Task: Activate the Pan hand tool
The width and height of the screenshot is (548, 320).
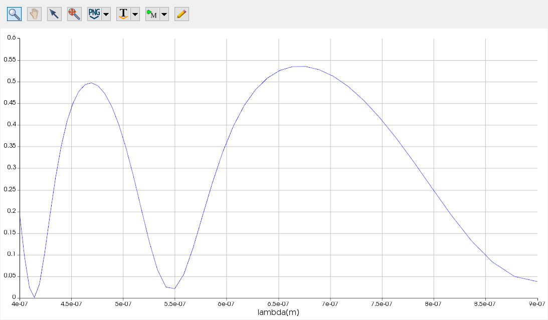Action: 34,14
